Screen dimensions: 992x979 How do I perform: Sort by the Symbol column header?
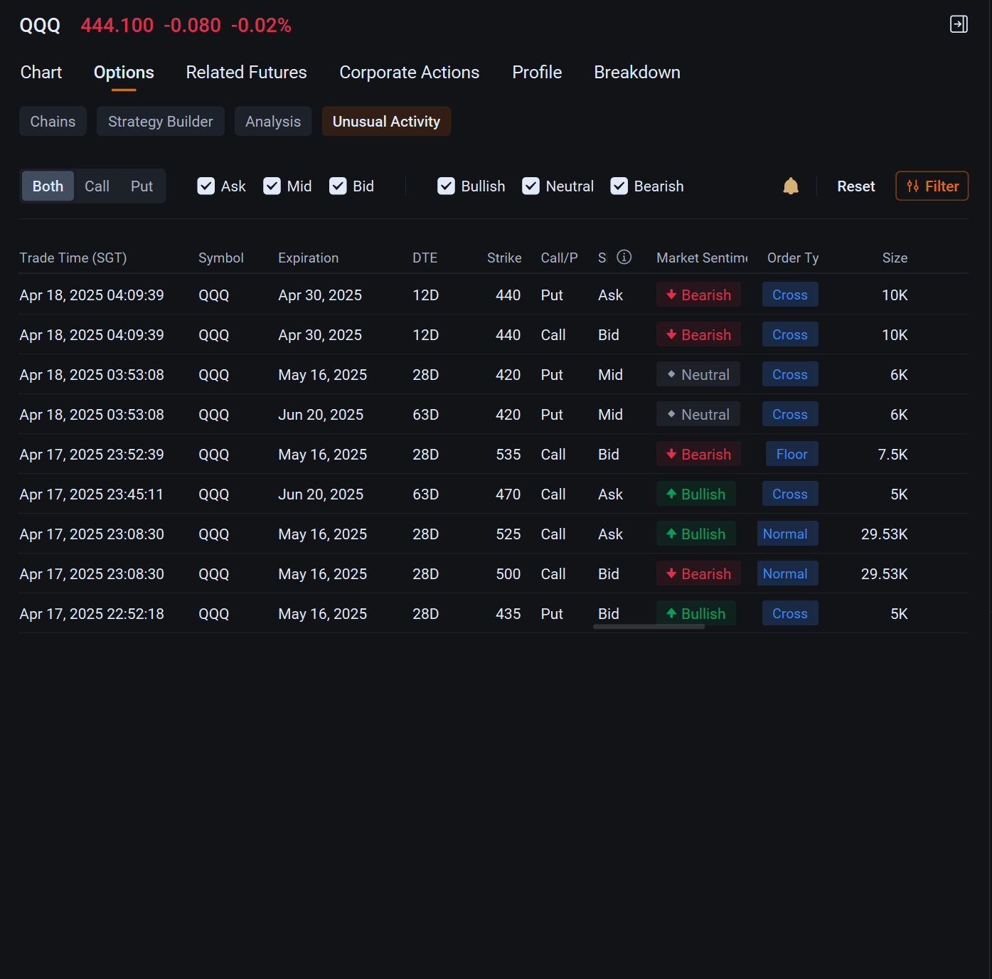[x=220, y=258]
